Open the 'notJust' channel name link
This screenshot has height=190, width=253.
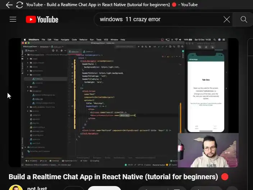coord(37,188)
